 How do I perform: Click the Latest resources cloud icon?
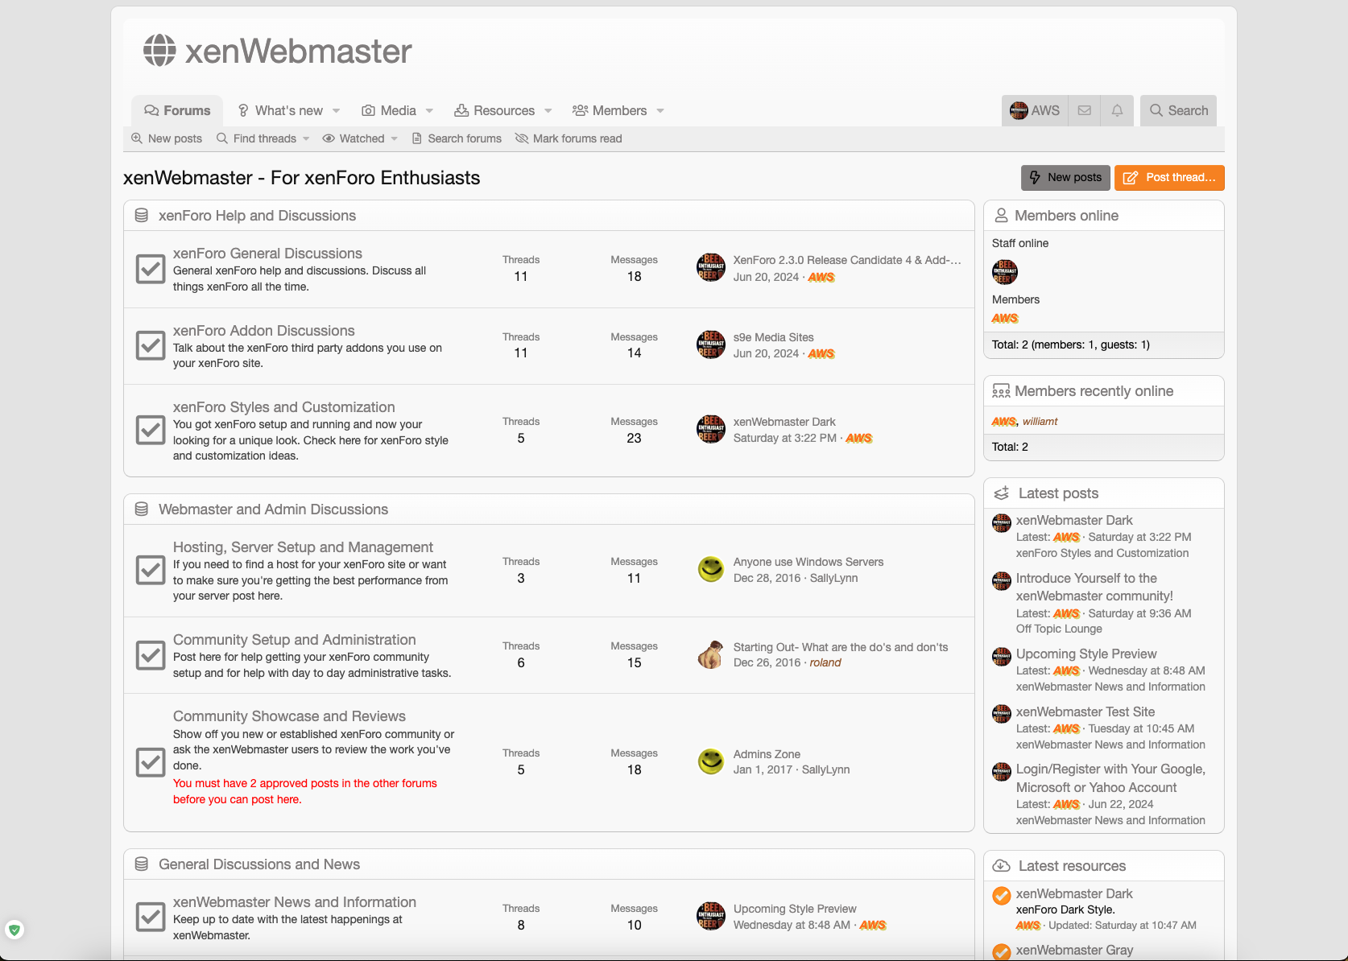coord(1001,866)
